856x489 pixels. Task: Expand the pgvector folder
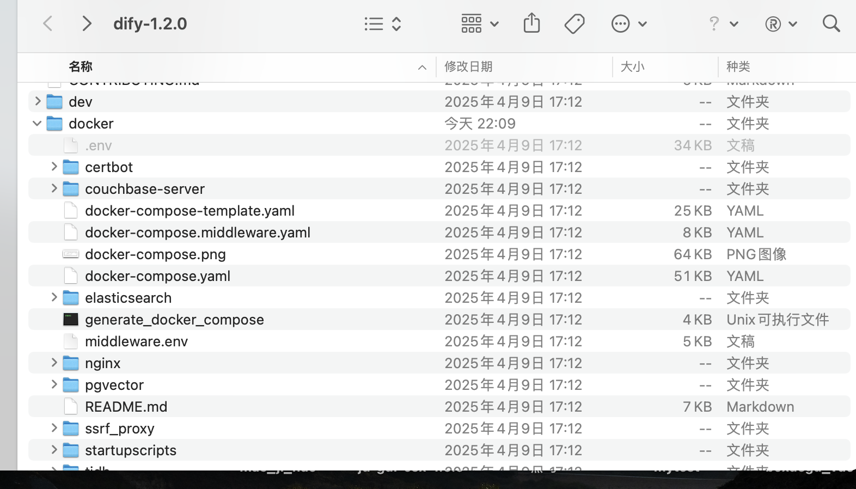point(53,384)
